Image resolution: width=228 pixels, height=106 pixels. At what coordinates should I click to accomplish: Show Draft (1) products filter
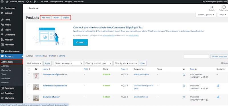click(x=53, y=56)
